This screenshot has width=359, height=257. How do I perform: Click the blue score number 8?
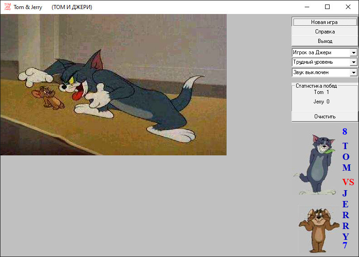click(x=345, y=131)
